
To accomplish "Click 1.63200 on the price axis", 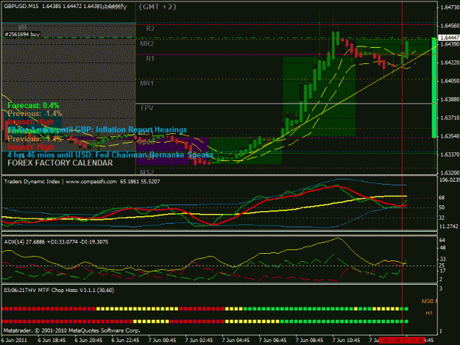I will [x=450, y=173].
